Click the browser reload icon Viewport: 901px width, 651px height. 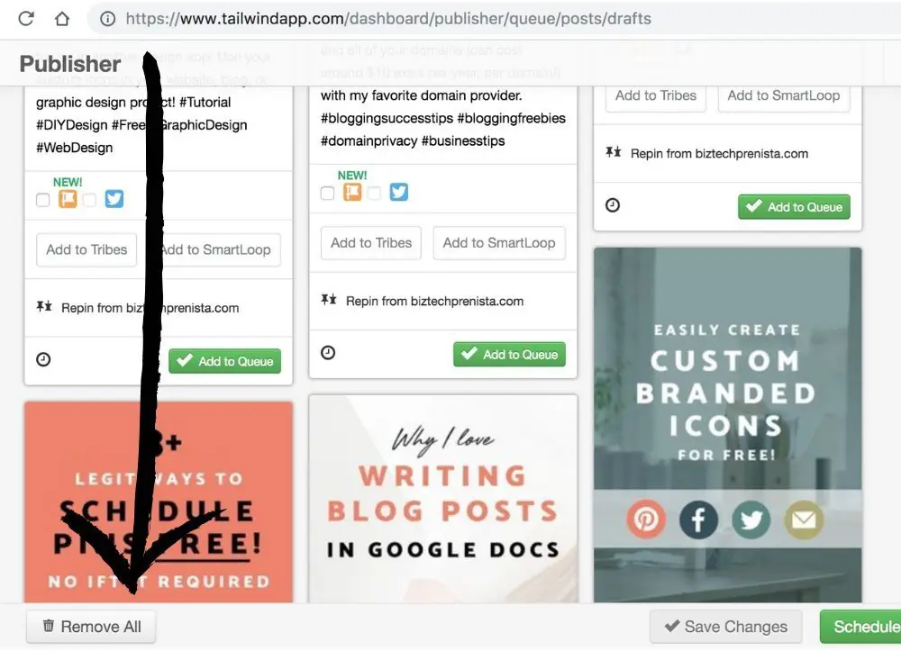[26, 19]
